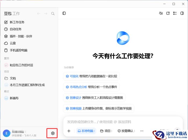Click the plus add-attachment button
Image resolution: width=188 pixels, height=140 pixels.
[x=69, y=131]
